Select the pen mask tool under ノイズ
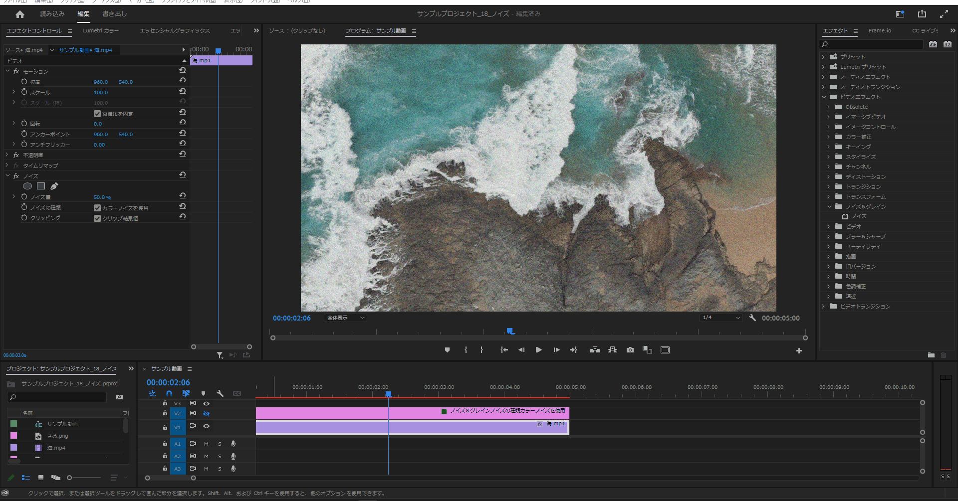This screenshot has height=501, width=958. pyautogui.click(x=54, y=186)
